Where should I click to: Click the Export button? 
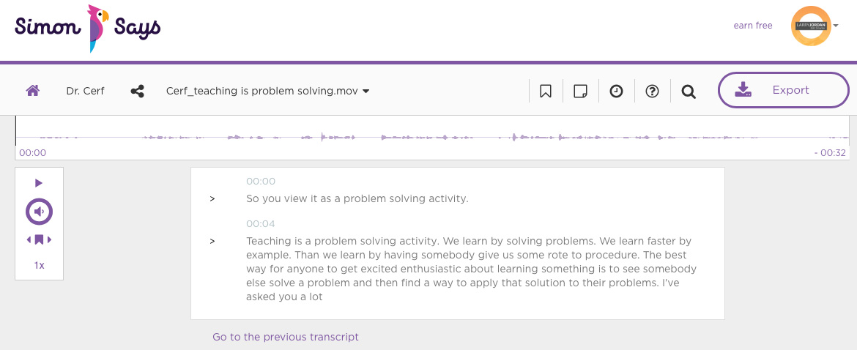(x=784, y=90)
